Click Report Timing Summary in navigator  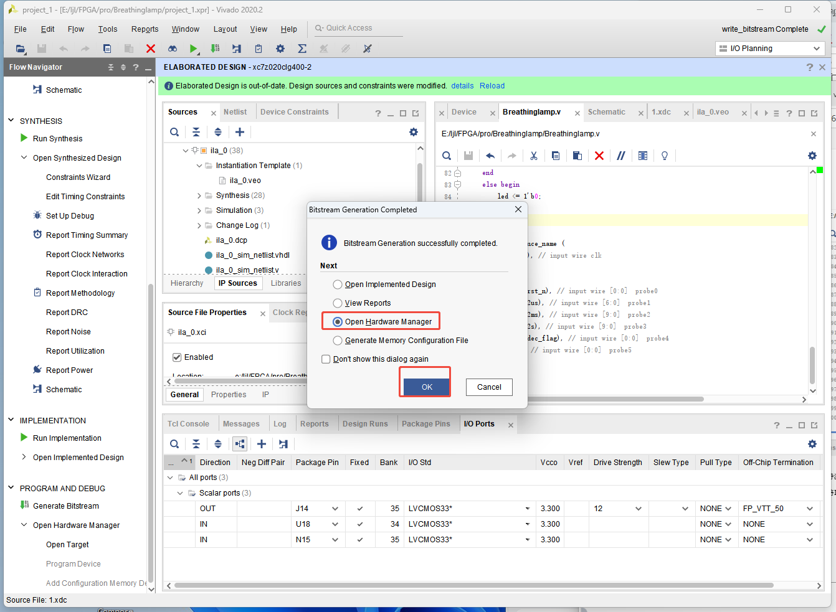pos(87,235)
